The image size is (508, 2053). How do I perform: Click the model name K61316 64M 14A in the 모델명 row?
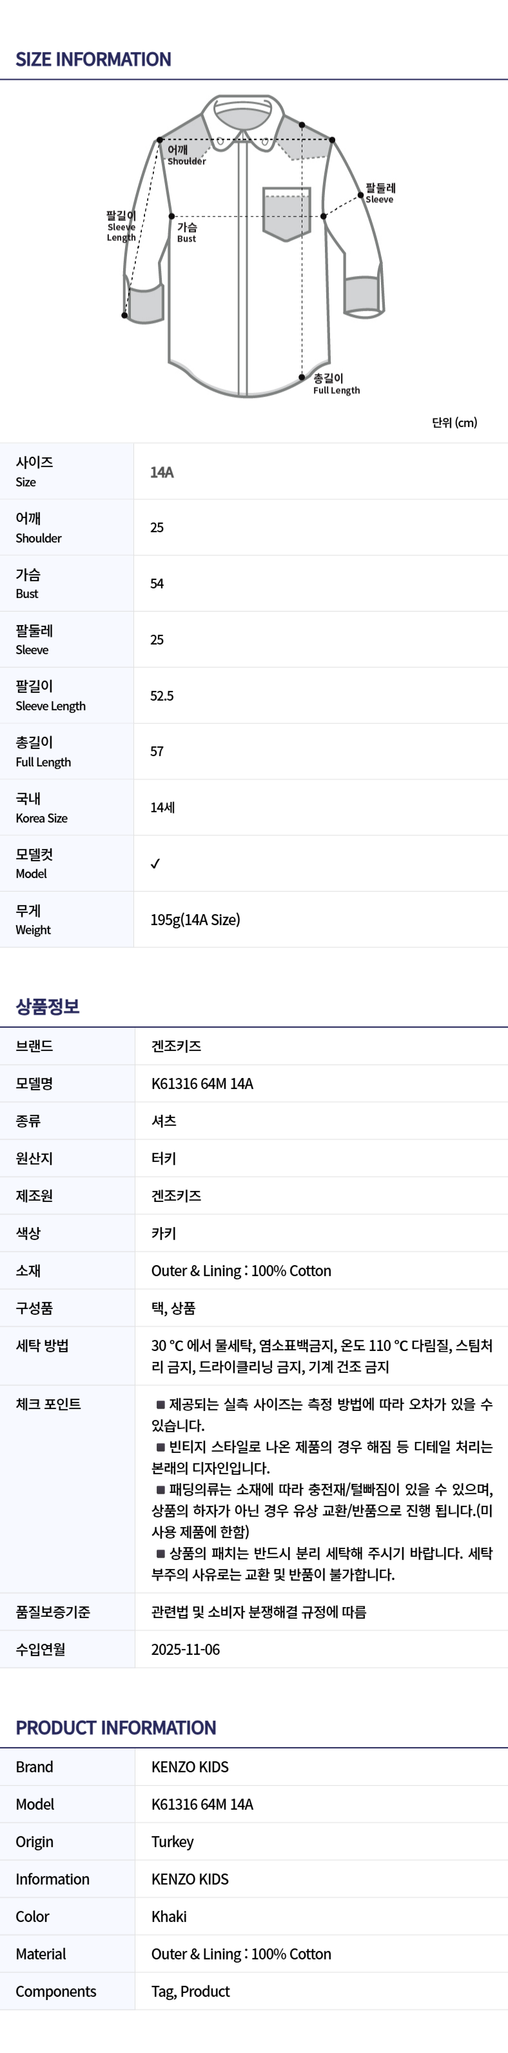pyautogui.click(x=202, y=1084)
